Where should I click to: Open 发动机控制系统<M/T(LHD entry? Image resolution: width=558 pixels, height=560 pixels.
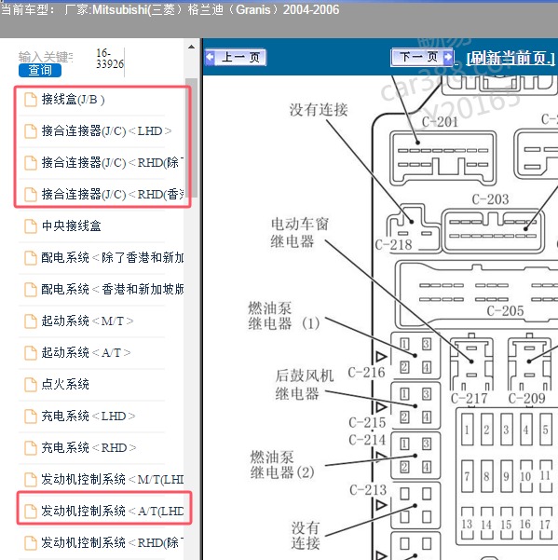112,479
